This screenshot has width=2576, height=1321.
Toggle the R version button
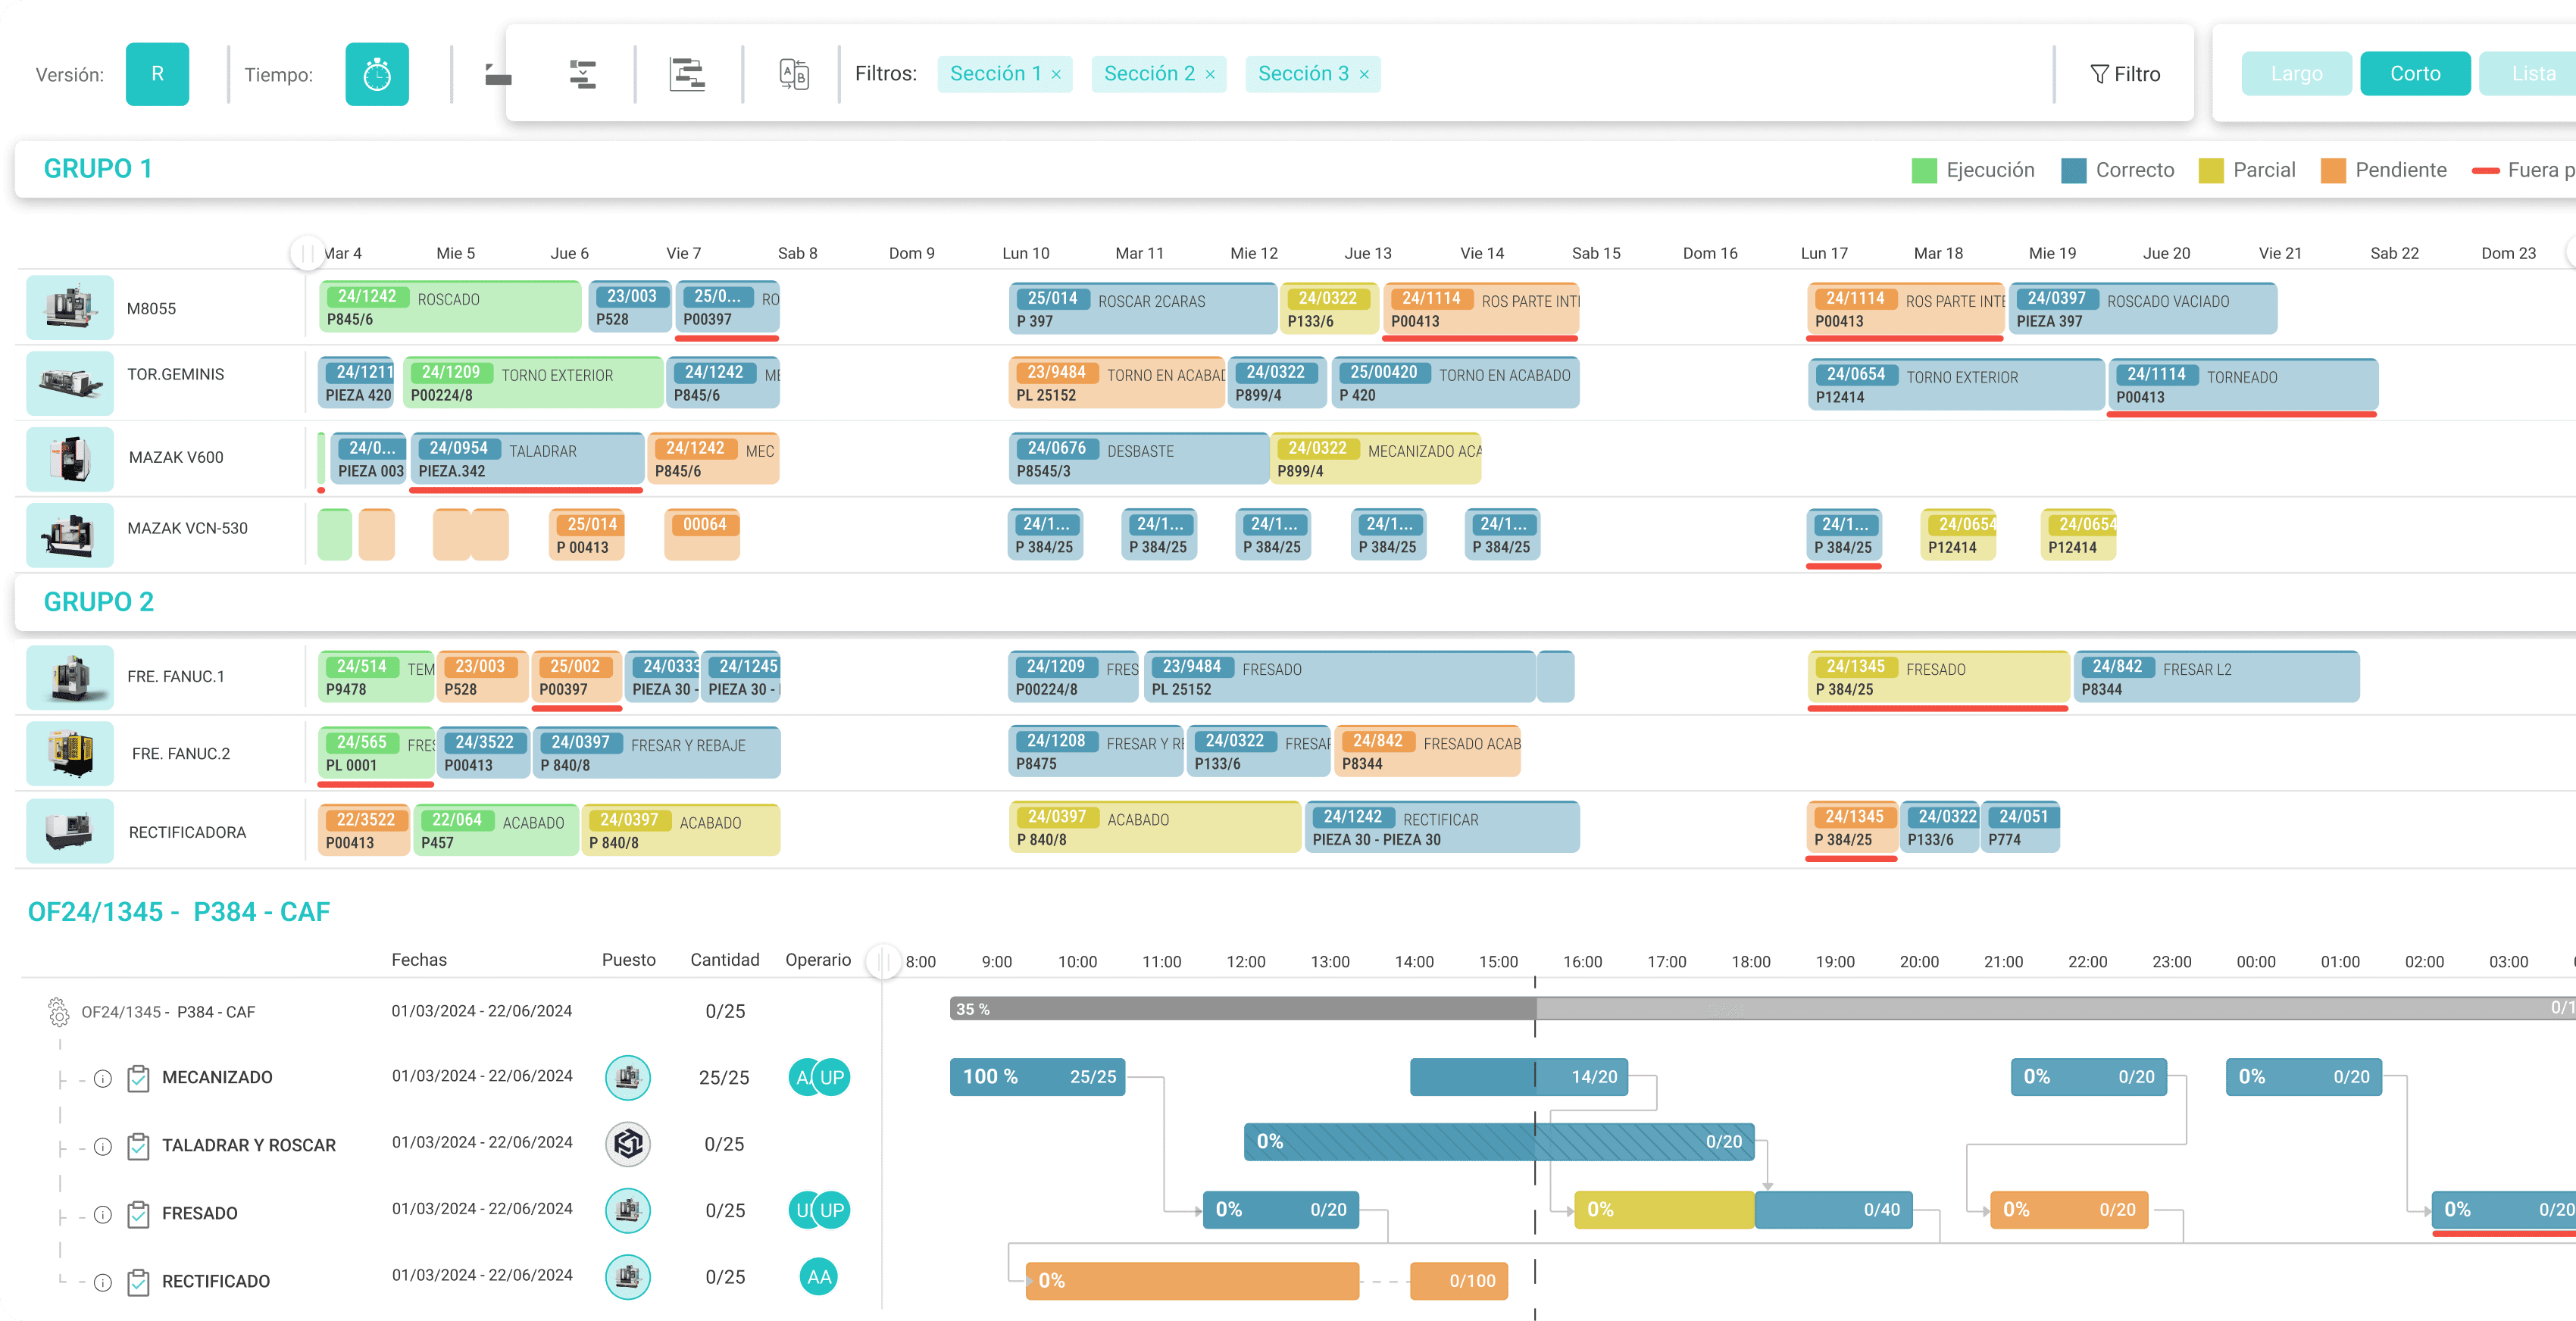tap(157, 74)
